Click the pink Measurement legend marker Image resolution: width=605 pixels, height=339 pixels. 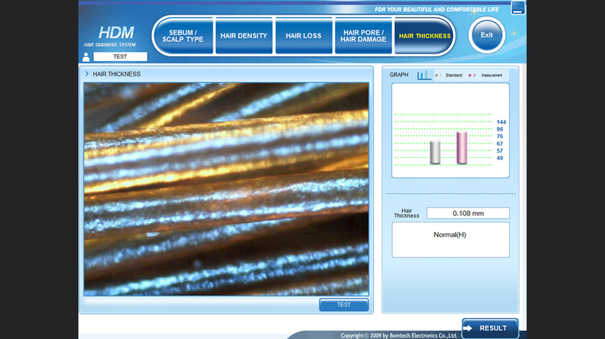[x=472, y=75]
